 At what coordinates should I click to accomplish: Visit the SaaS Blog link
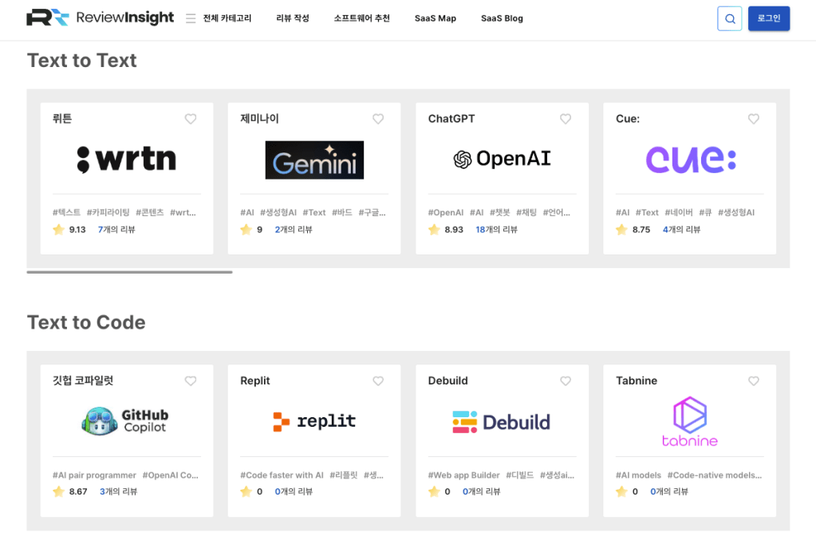[502, 18]
